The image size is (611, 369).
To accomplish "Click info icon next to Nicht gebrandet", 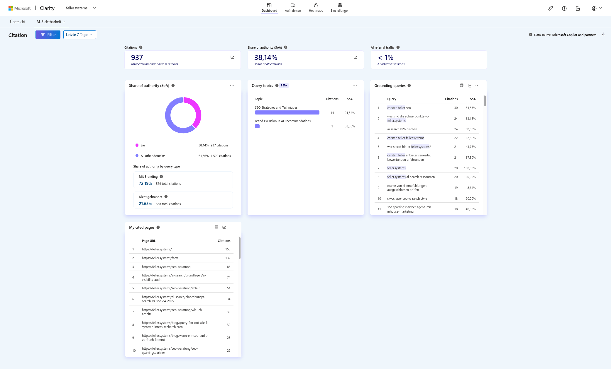I will 166,197.
